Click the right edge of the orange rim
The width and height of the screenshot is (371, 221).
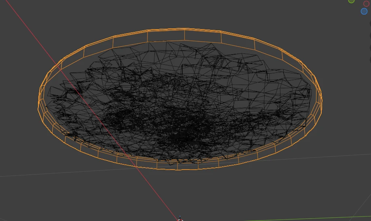[x=320, y=99]
